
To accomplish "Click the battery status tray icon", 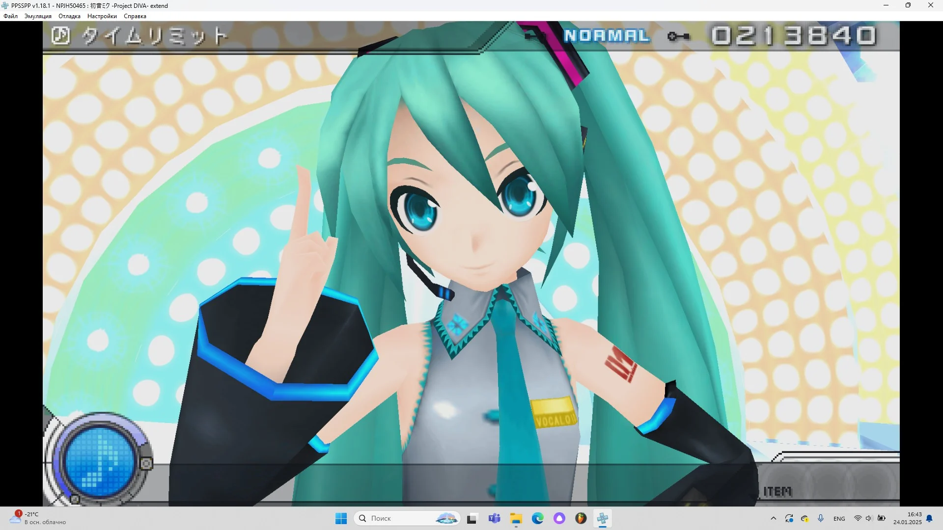I will click(882, 518).
